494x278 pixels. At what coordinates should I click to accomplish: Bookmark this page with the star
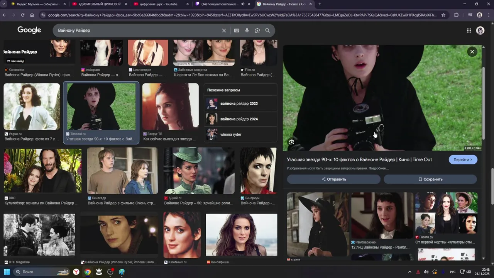[443, 15]
